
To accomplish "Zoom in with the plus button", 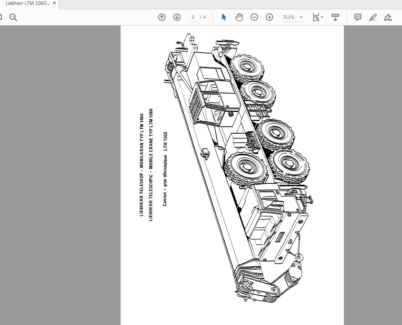I will point(269,17).
